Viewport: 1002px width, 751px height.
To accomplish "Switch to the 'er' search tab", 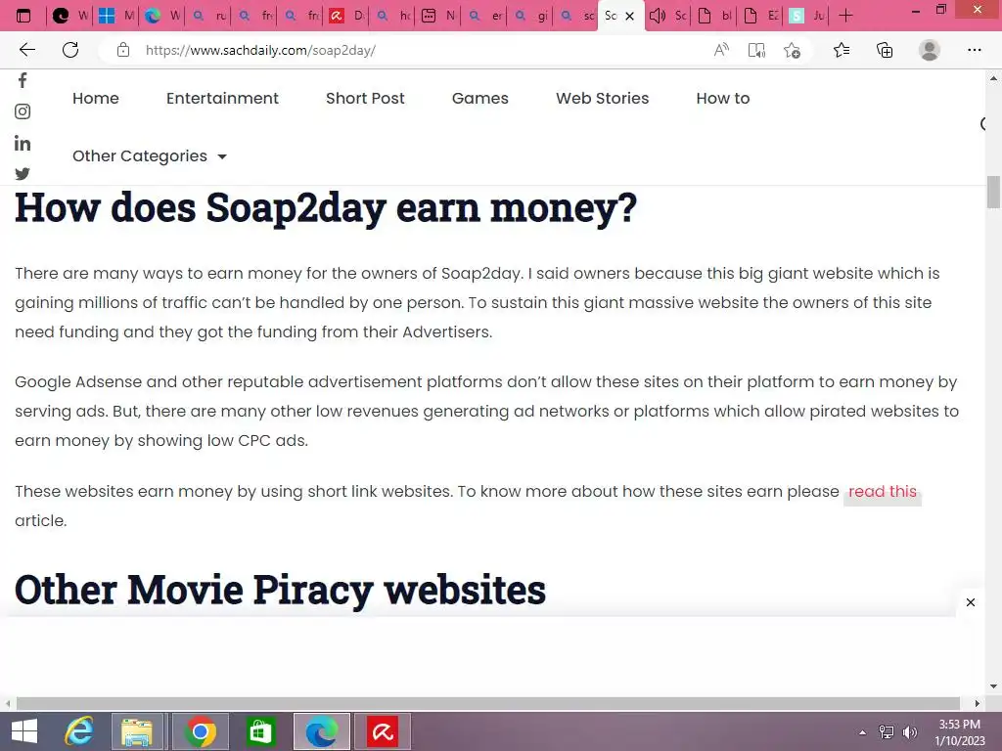I will pos(484,16).
